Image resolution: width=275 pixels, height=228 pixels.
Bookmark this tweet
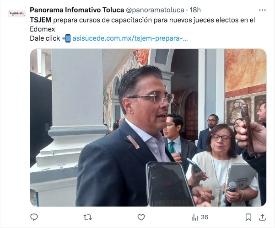tap(248, 217)
